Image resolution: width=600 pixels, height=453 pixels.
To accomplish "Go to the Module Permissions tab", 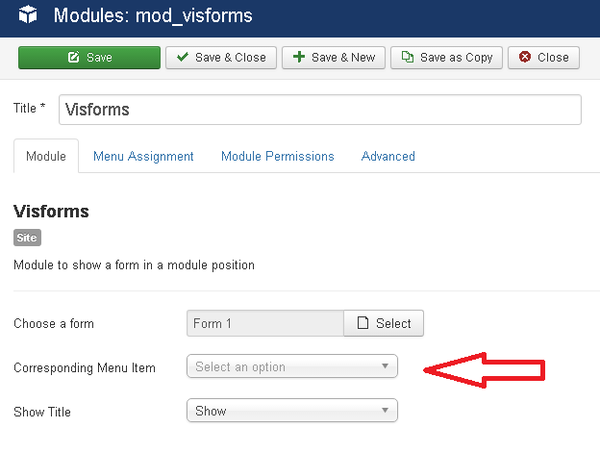I will coord(278,156).
